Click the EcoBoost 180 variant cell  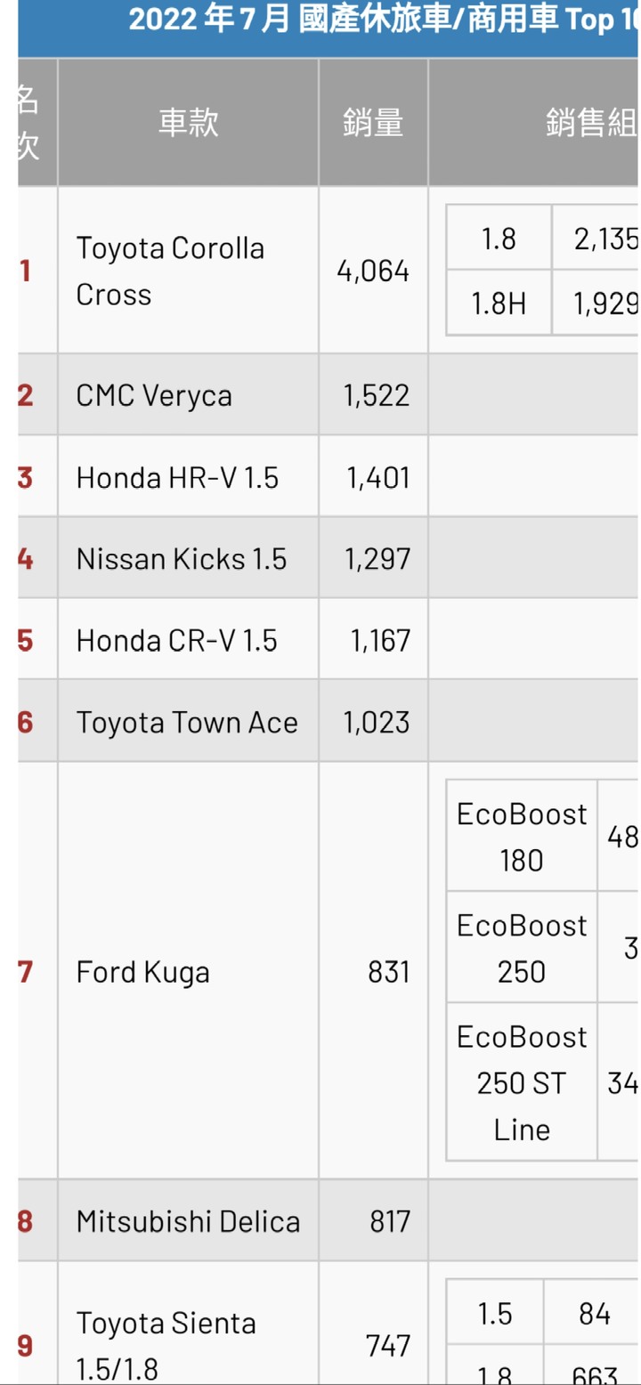click(522, 836)
